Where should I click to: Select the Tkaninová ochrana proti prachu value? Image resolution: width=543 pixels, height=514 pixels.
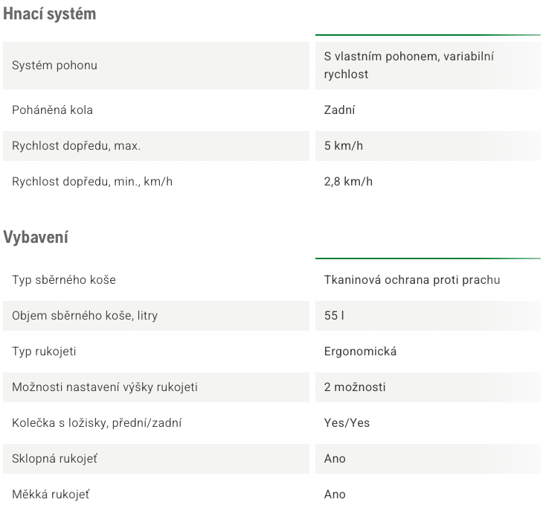(x=412, y=280)
